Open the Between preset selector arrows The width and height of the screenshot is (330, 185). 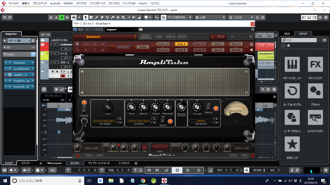pyautogui.click(x=135, y=36)
